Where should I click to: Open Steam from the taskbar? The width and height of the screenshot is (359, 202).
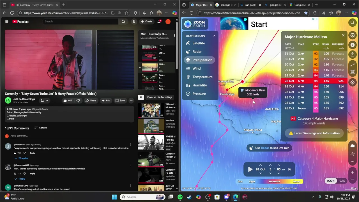[x=189, y=197]
